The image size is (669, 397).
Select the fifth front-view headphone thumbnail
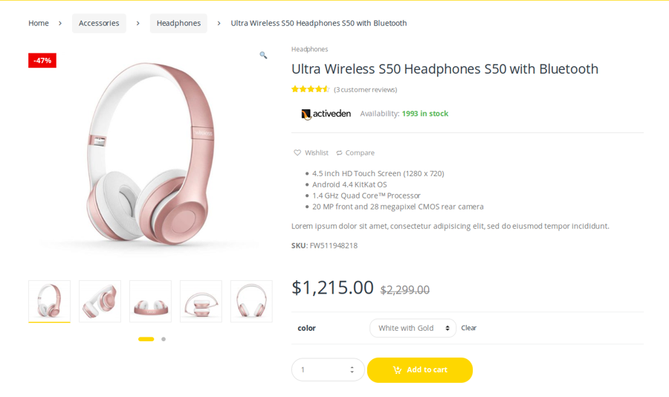click(251, 301)
